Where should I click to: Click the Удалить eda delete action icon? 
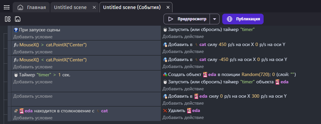[165, 111]
